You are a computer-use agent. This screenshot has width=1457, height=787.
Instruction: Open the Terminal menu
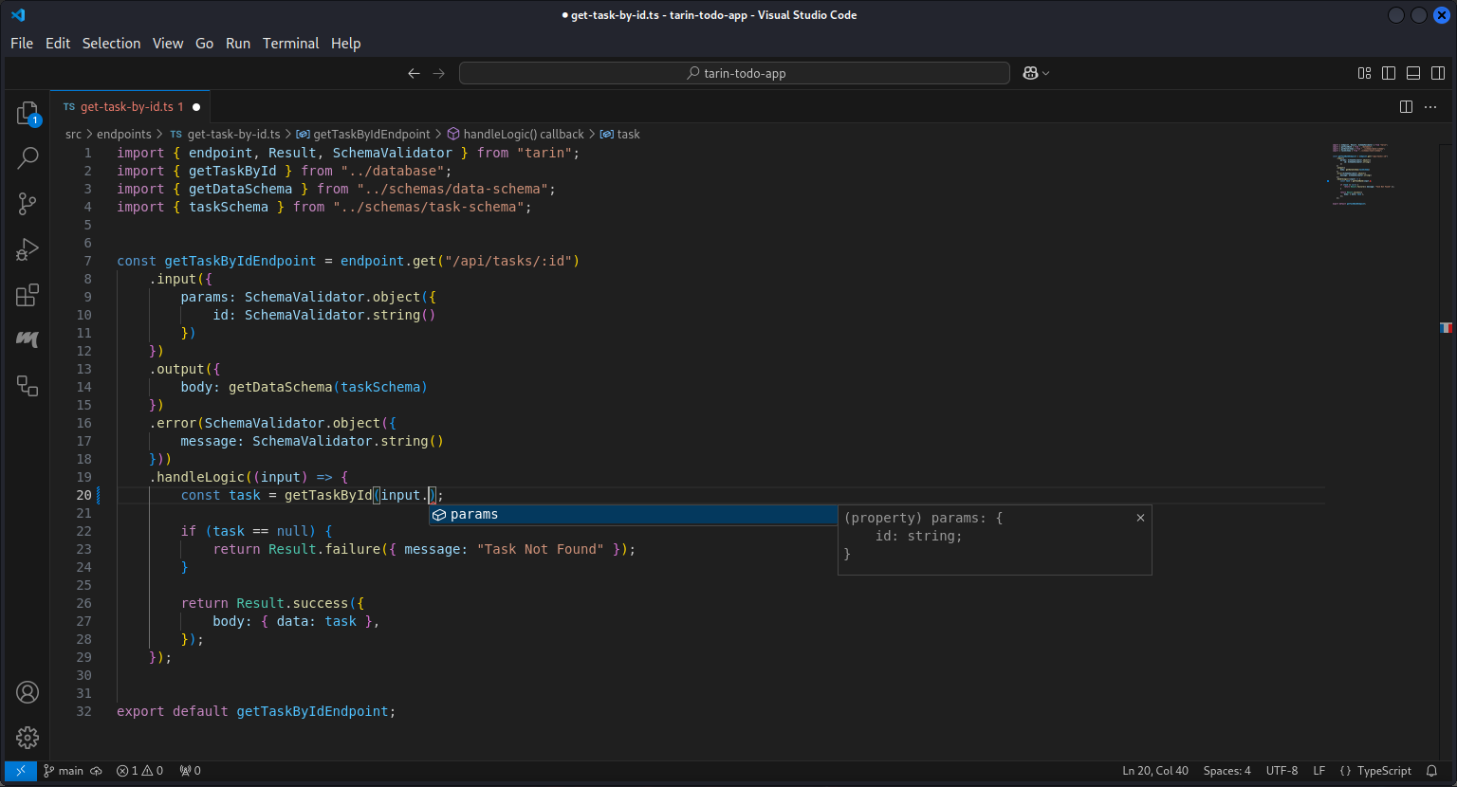[290, 44]
